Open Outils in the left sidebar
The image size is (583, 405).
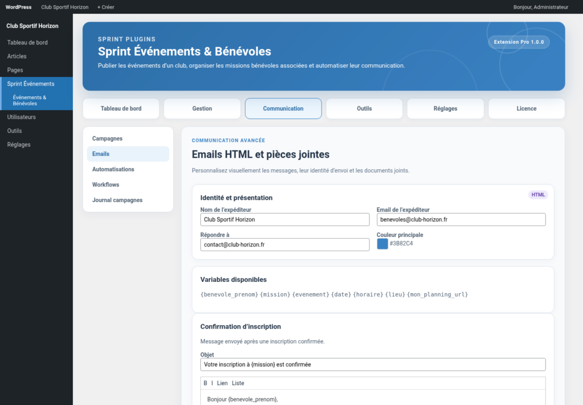(36, 130)
